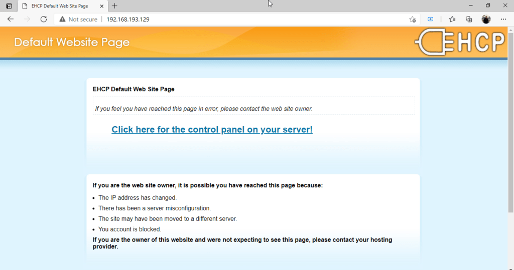The width and height of the screenshot is (514, 270).
Task: Click the Not secure warning icon
Action: click(62, 20)
